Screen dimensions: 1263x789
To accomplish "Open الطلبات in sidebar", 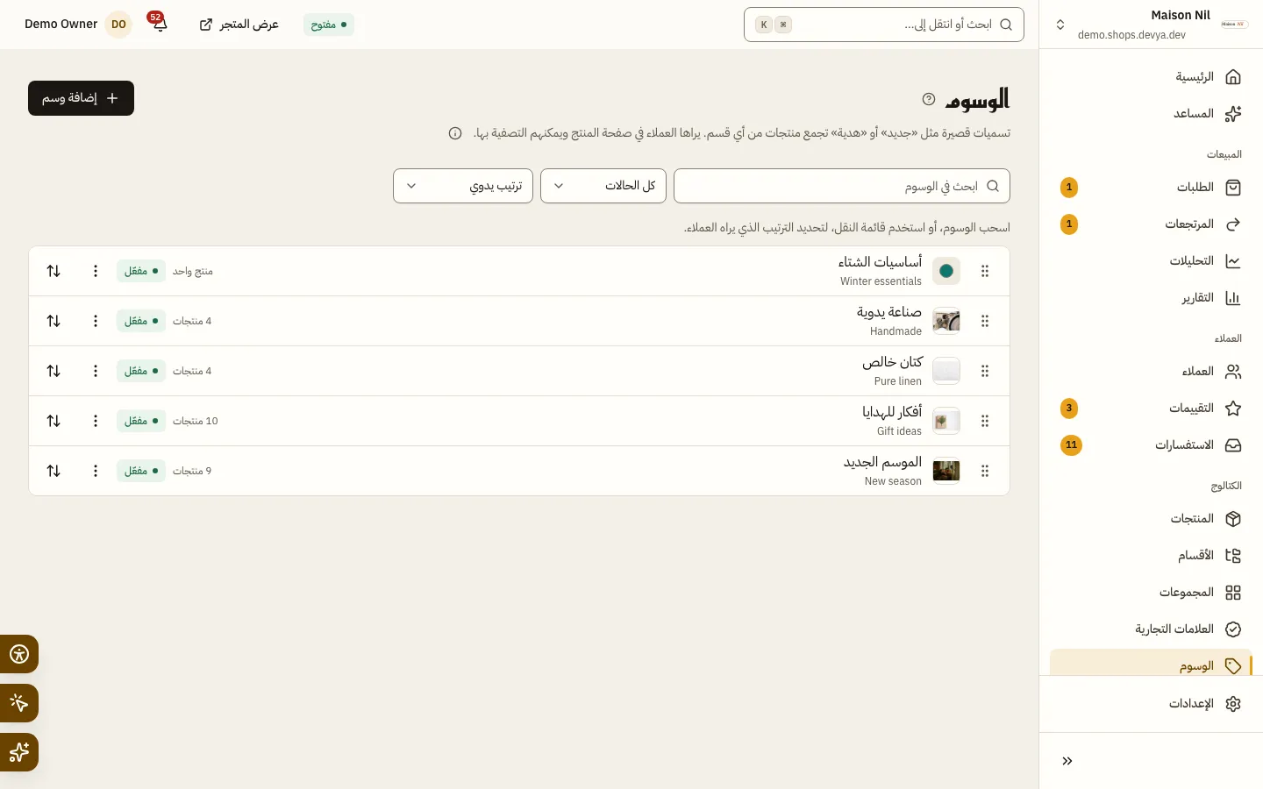I will click(1151, 188).
